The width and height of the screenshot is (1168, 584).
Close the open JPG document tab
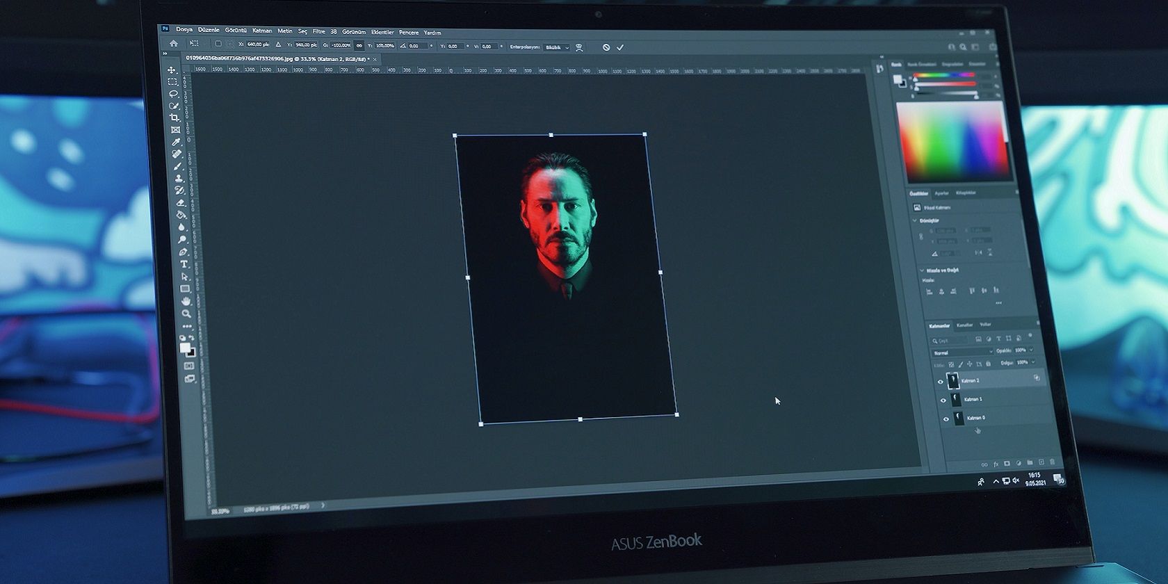375,59
